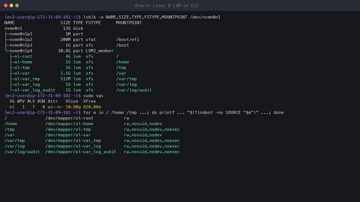Click the '/boot/efi' mountpoint

click(128, 40)
